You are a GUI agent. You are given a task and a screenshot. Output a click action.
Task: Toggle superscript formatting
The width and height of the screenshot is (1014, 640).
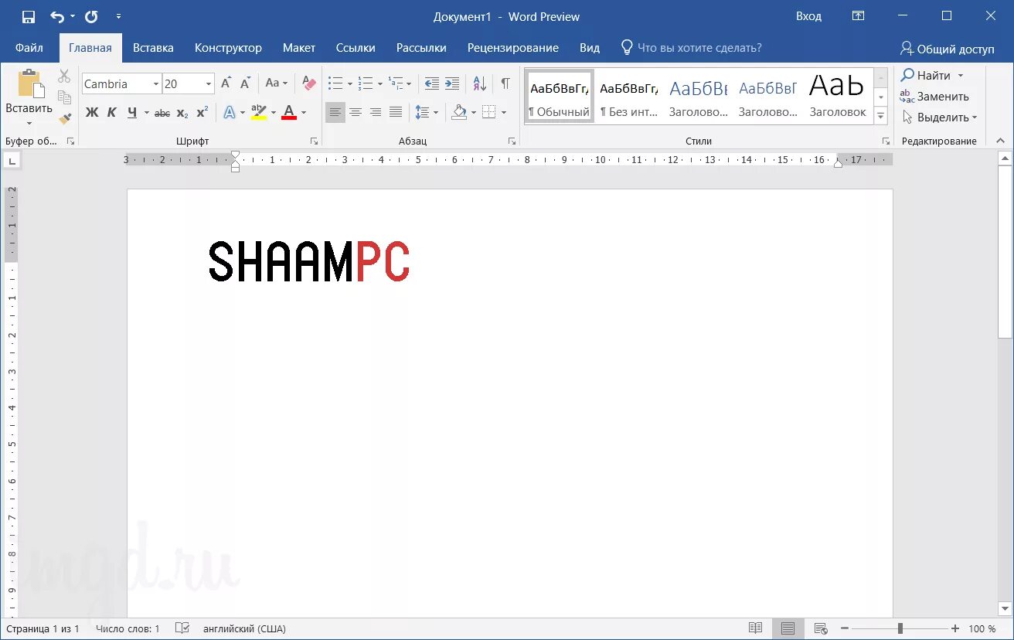tap(202, 113)
